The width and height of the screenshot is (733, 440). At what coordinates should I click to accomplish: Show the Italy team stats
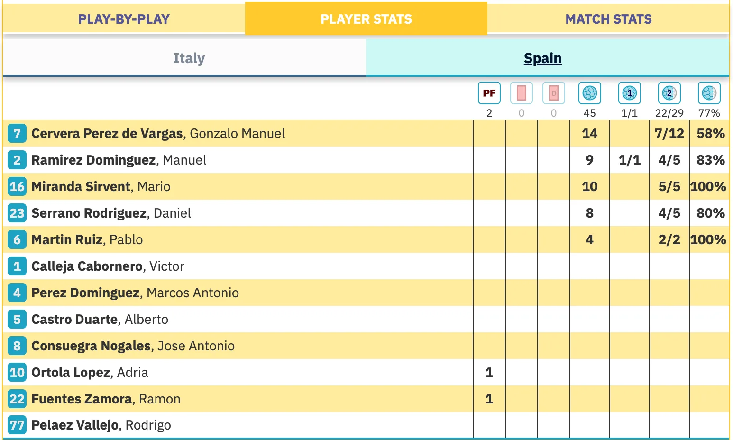[x=189, y=58]
